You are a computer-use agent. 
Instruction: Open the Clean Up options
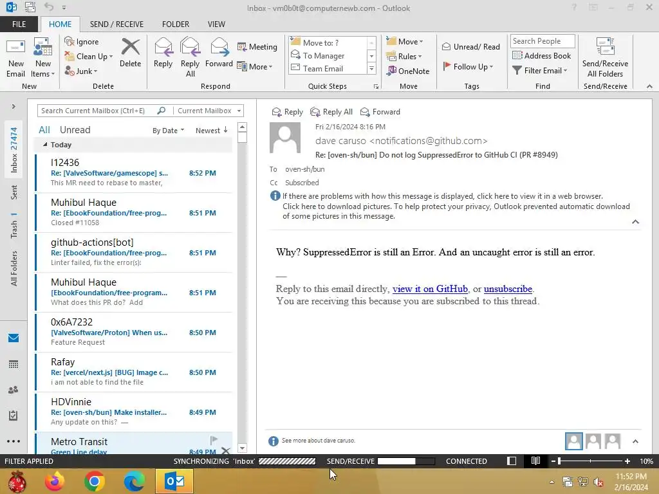click(88, 57)
